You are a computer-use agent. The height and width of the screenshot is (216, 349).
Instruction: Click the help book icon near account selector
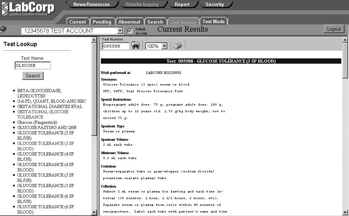[4, 30]
